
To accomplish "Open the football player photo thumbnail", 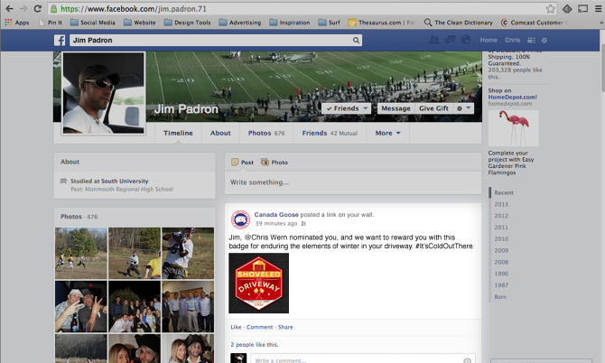I will (x=188, y=253).
